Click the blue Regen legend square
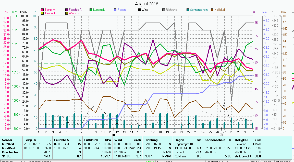294x162 pixels. coord(115,10)
